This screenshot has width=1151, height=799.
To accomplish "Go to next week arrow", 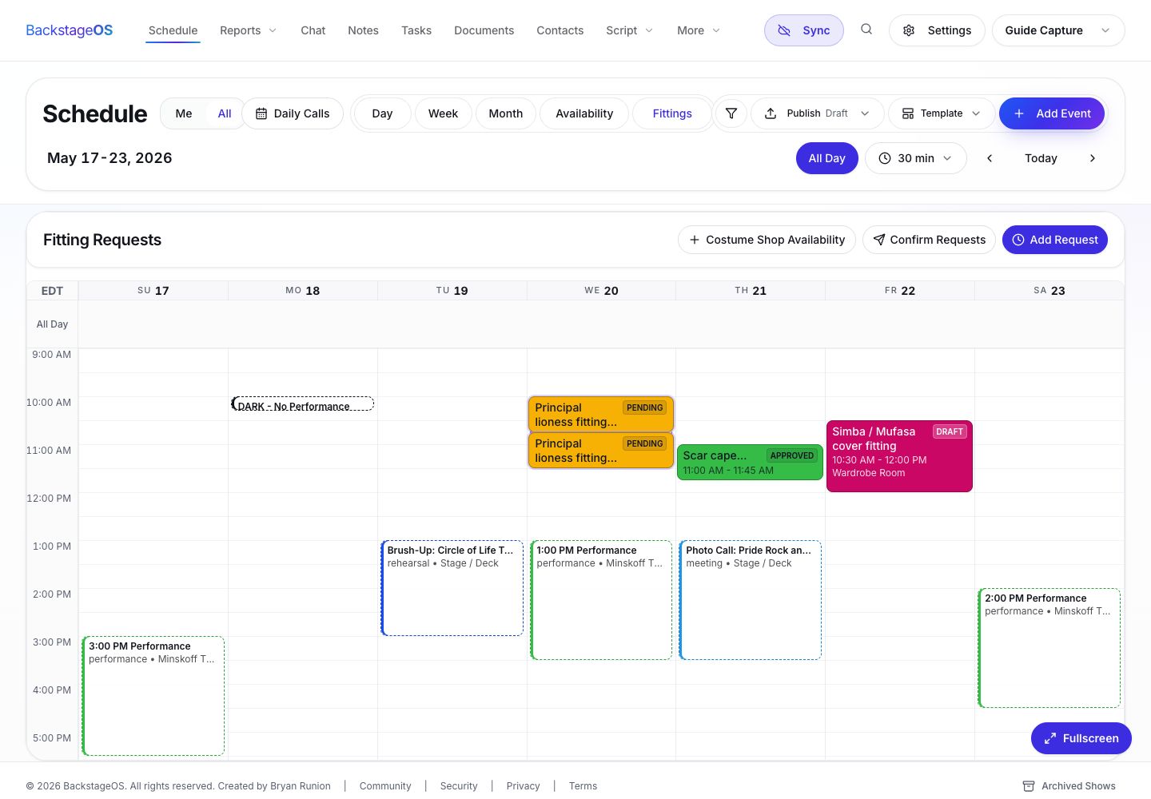I will [1093, 158].
